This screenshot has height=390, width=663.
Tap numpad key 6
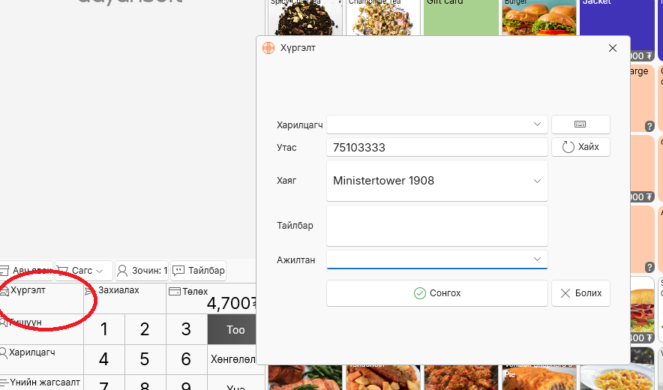(x=187, y=359)
